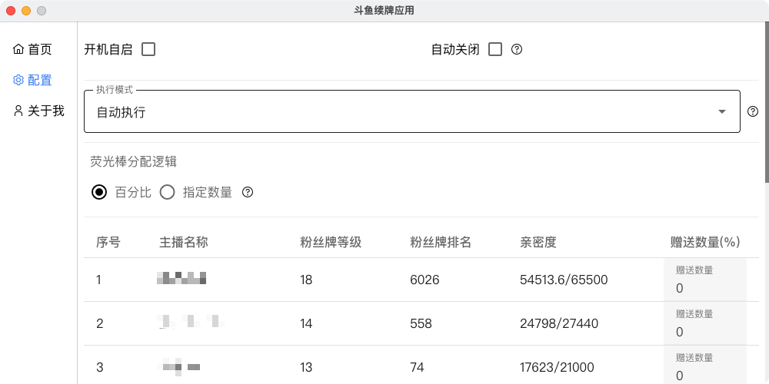Click fan rank value 558
This screenshot has height=384, width=769.
421,324
